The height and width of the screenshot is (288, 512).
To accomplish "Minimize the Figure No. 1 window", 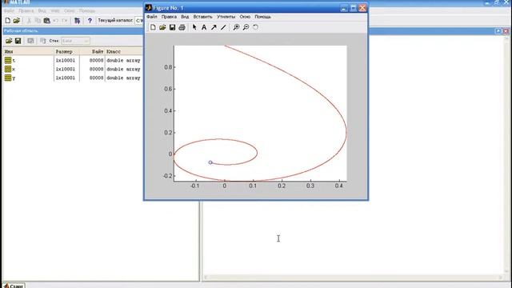I will (x=343, y=8).
